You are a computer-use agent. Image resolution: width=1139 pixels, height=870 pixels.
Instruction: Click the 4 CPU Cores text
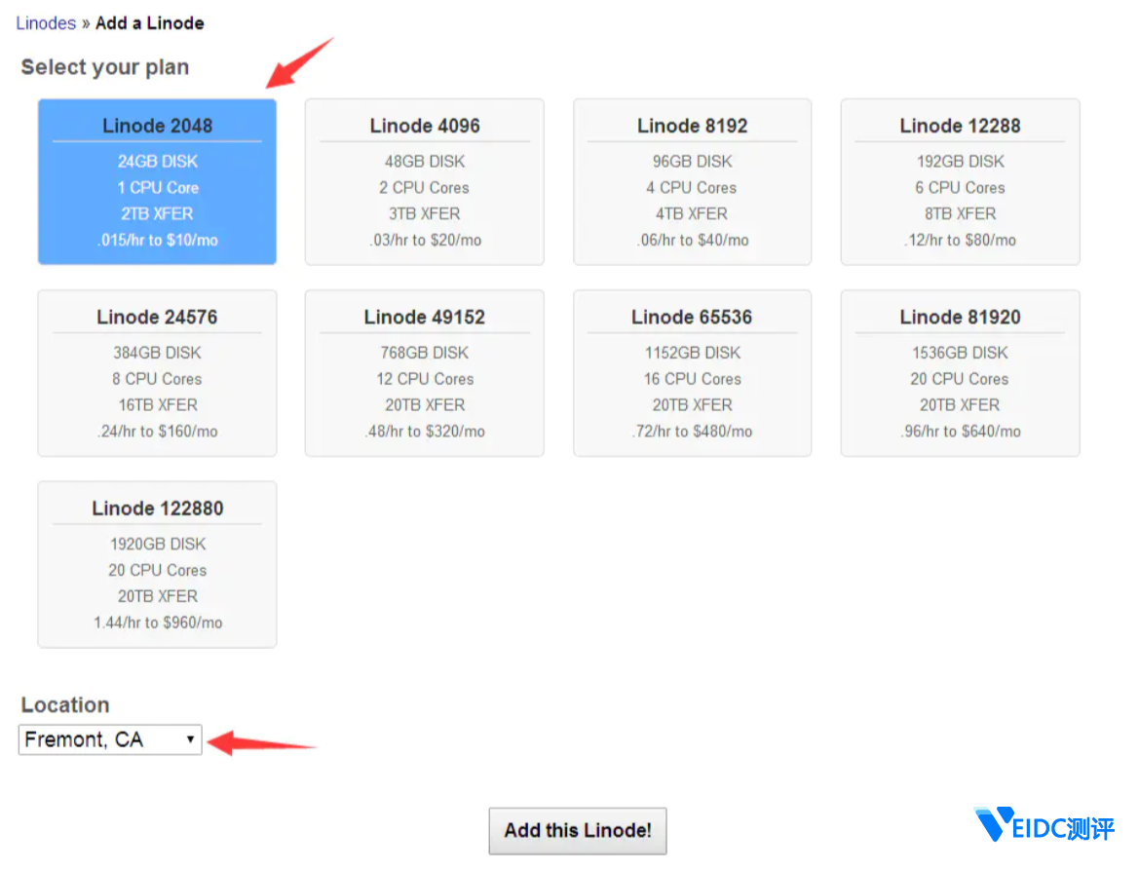tap(692, 187)
